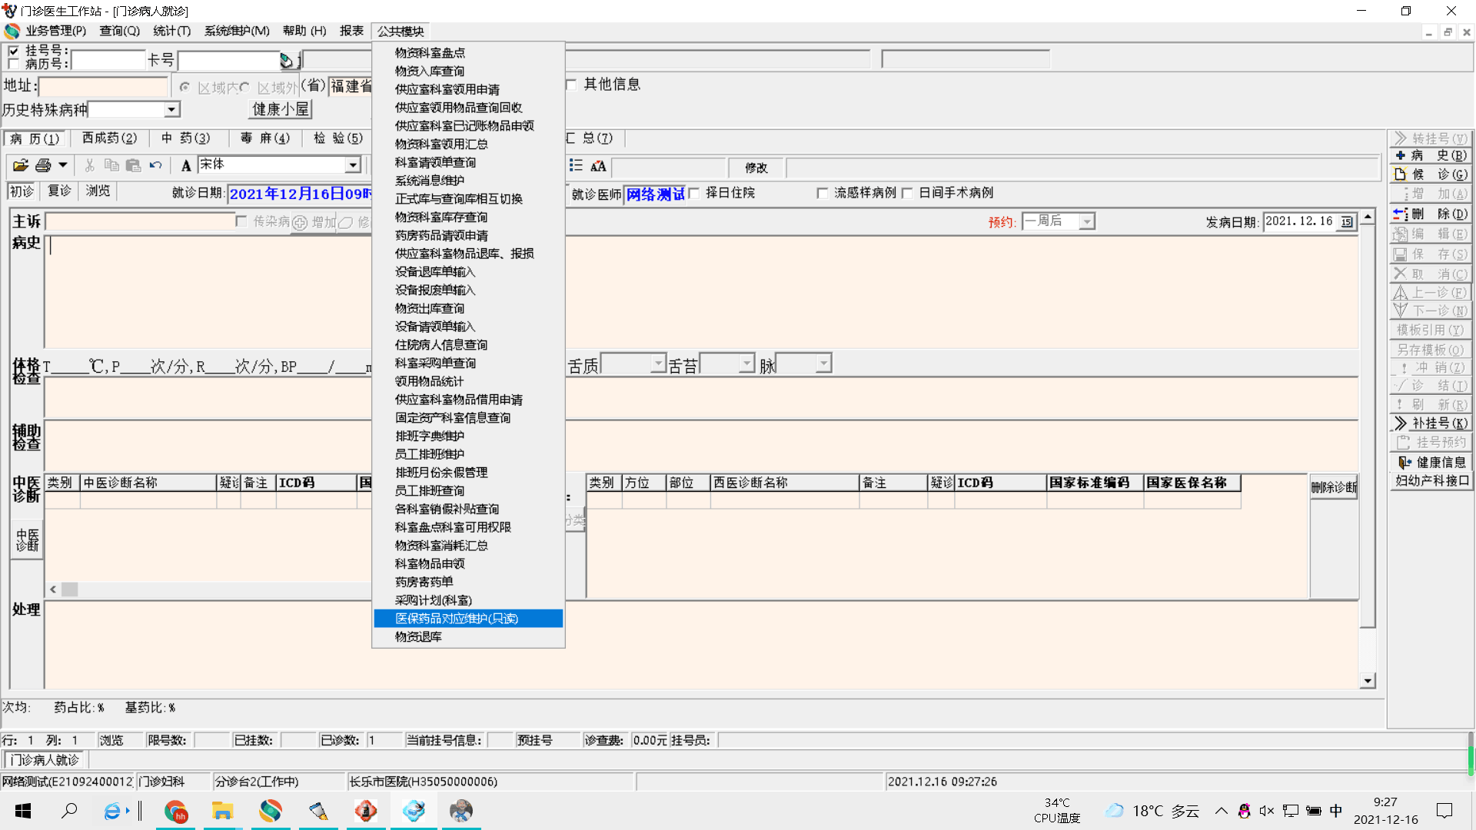Open the 宋体 font dropdown
This screenshot has height=830, width=1476.
point(352,165)
